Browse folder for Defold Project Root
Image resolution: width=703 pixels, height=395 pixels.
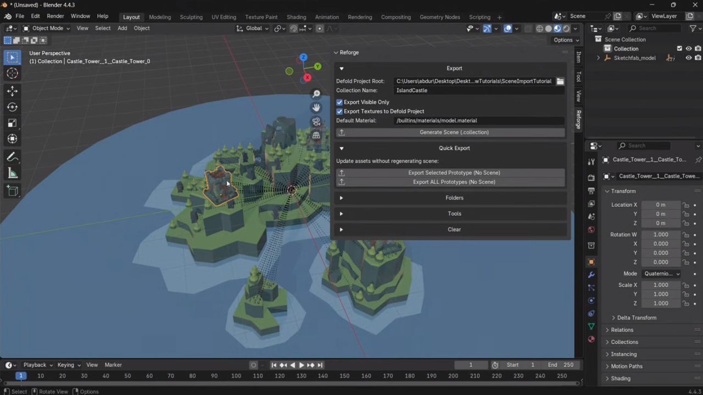(560, 81)
